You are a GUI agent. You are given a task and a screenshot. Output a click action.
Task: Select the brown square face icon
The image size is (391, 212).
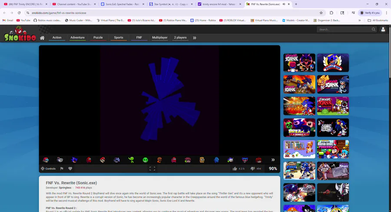point(202,160)
